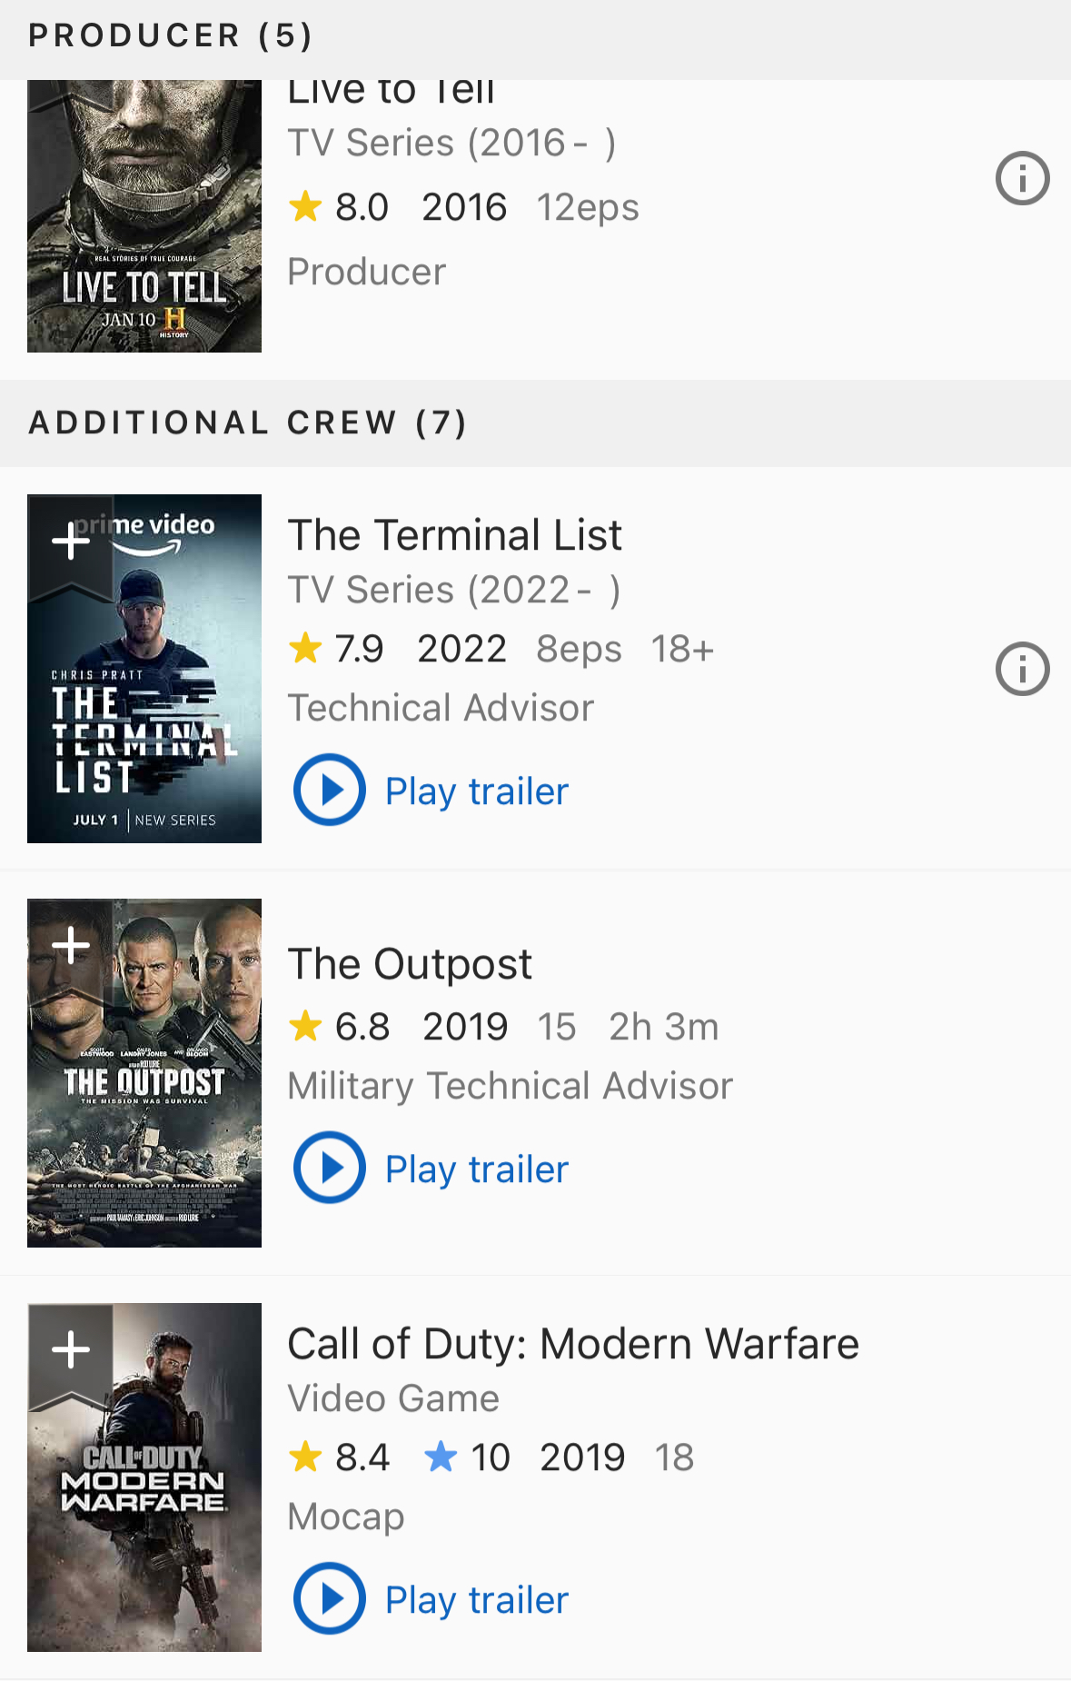Add Call of Duty: Modern Warfare to watchlist
Image resolution: width=1071 pixels, height=1681 pixels.
pyautogui.click(x=71, y=1350)
